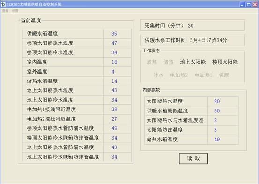The width and height of the screenshot is (259, 184).
Task: Click value 35 for 供暖水箱温度
Action: coord(114,34)
